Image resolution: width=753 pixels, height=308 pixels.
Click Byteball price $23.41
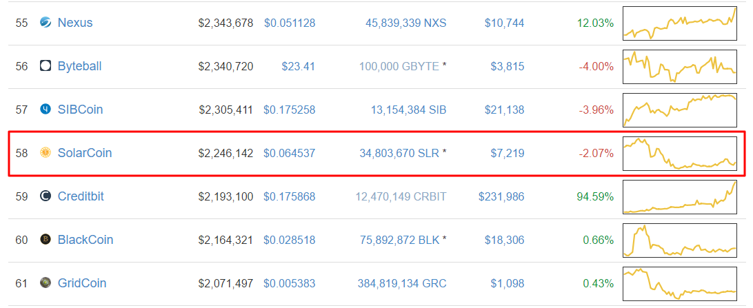[298, 66]
